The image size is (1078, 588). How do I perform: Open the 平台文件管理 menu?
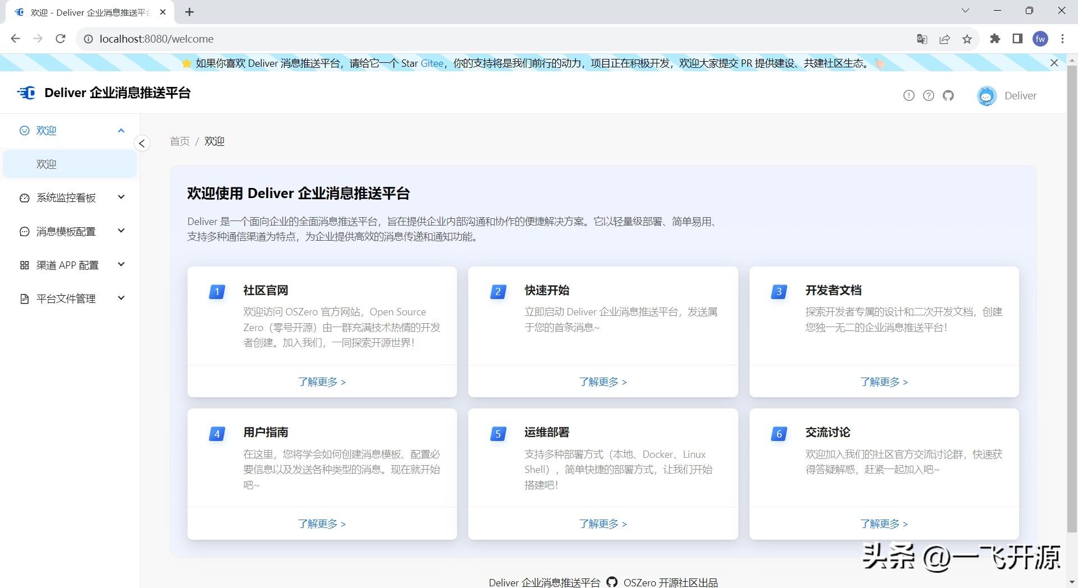70,298
